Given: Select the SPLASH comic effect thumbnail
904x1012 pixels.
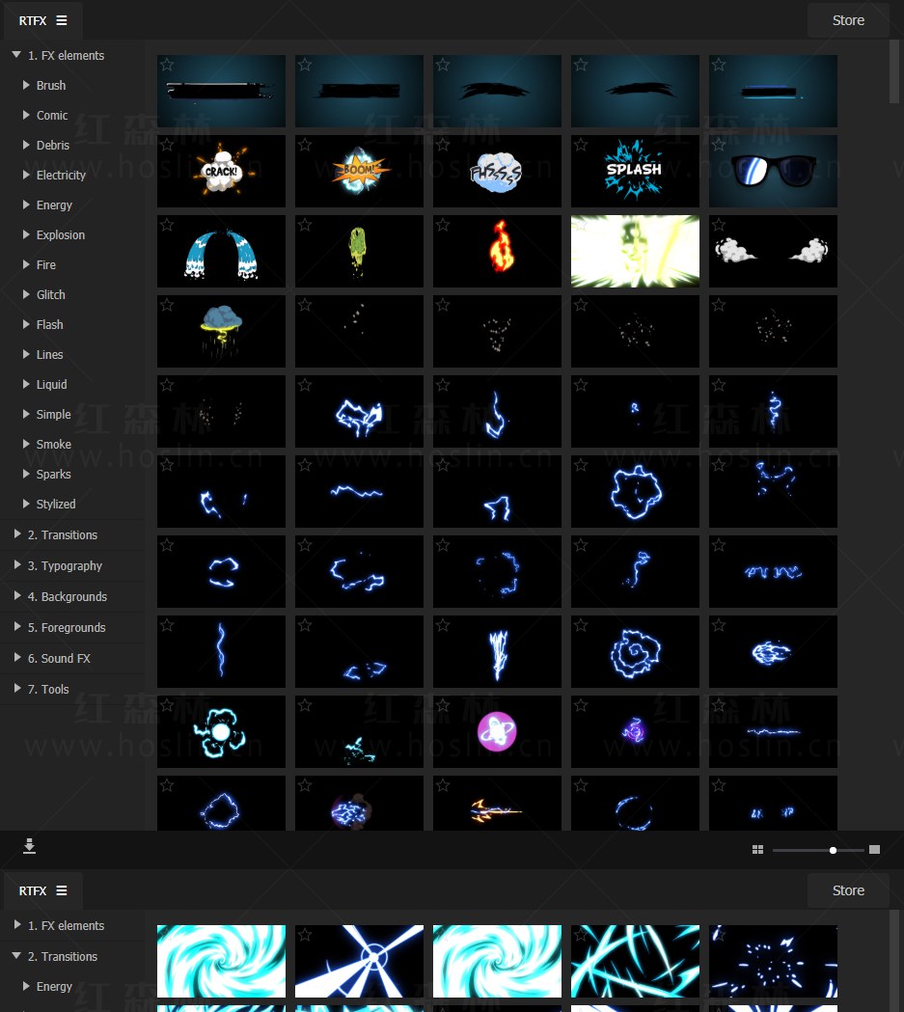Looking at the screenshot, I should [635, 171].
